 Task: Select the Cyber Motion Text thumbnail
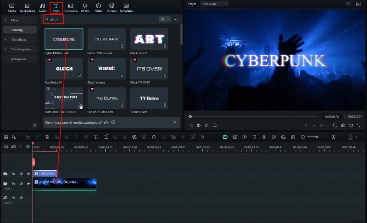[x=64, y=39]
